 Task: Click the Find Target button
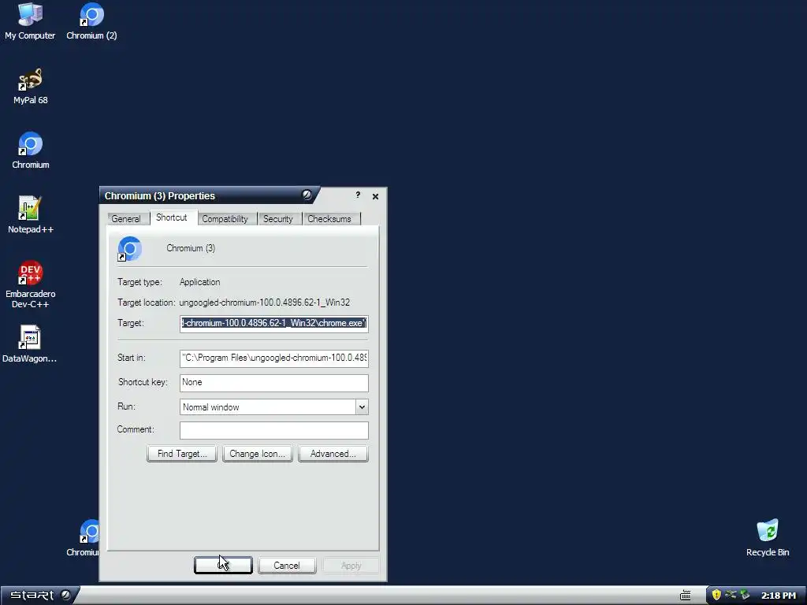click(x=182, y=454)
